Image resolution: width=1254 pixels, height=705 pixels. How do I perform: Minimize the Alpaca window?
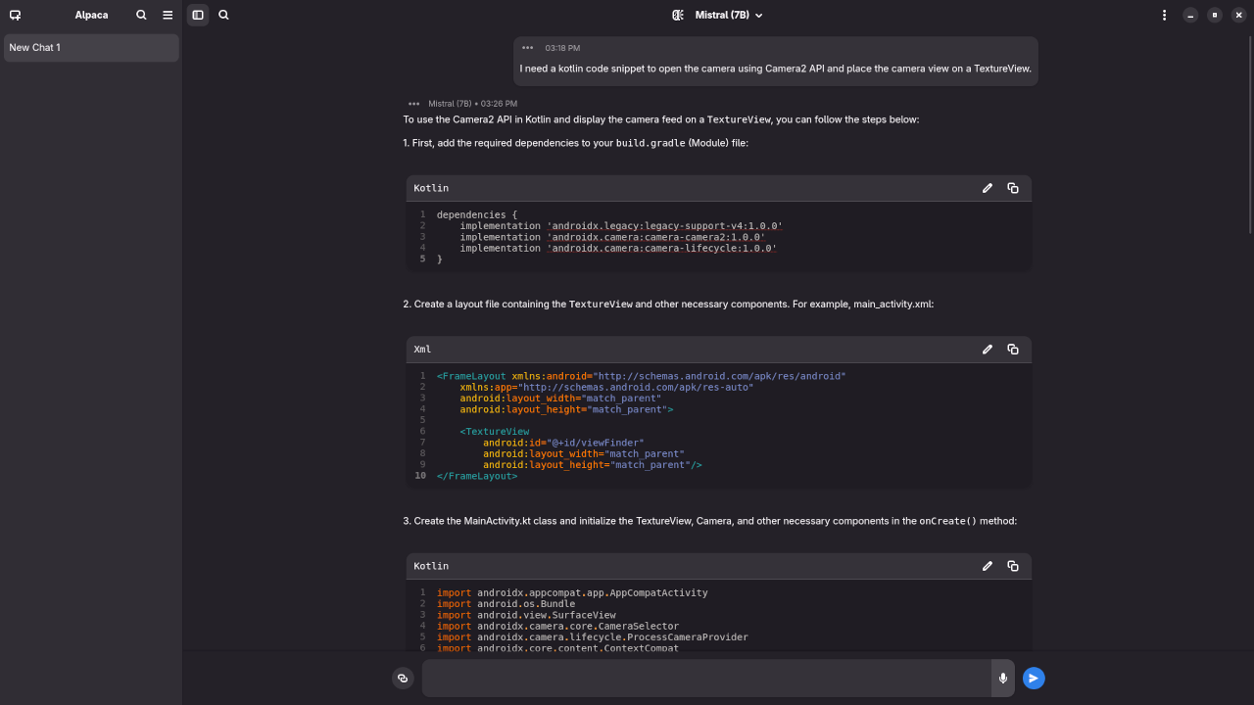(x=1190, y=15)
